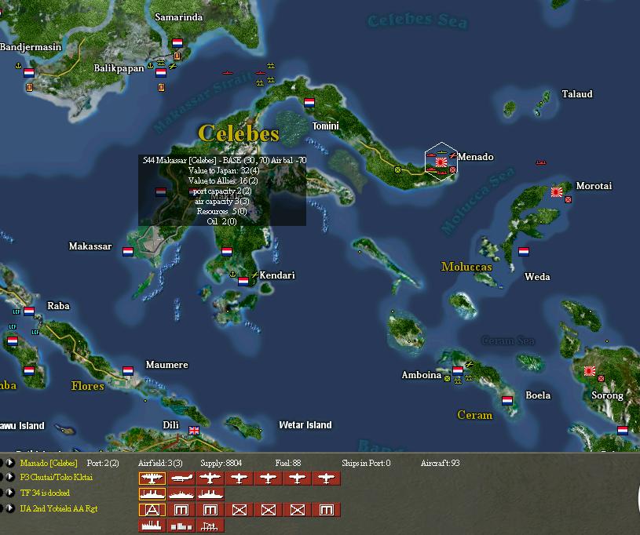Screen dimensions: 640x535
Task: Select the floatplane air unit icon
Action: click(181, 479)
